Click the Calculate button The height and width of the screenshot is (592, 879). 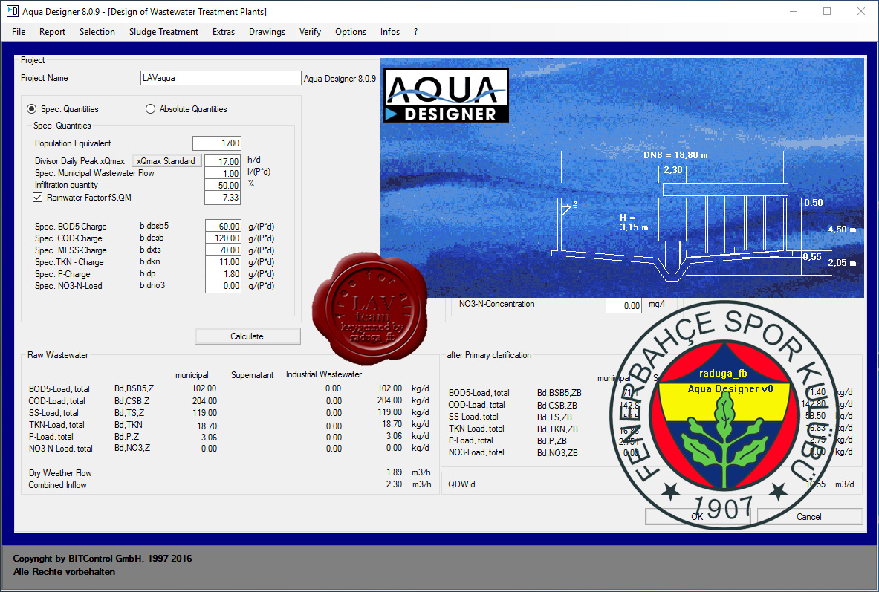pos(247,336)
